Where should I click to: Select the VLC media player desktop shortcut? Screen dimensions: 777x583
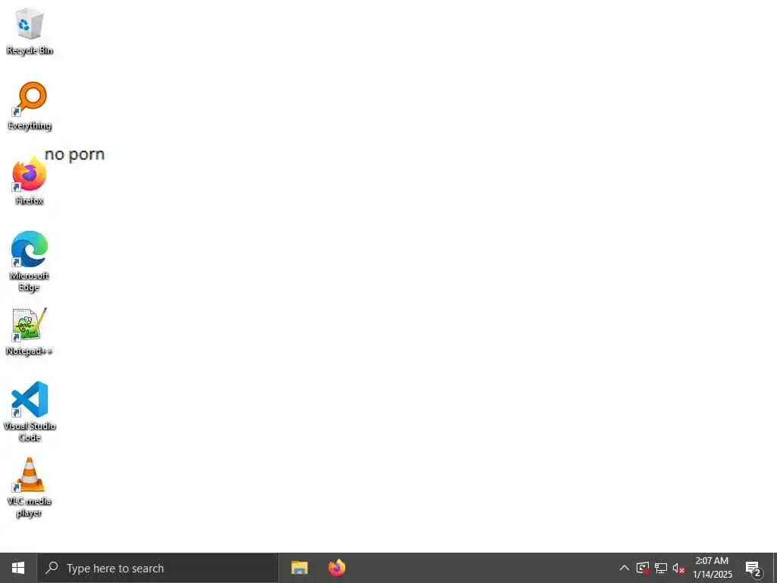30,487
